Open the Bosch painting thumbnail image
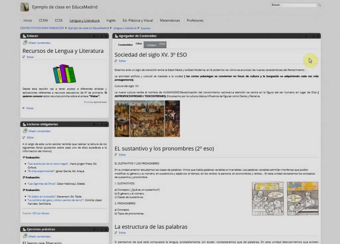 147,119
